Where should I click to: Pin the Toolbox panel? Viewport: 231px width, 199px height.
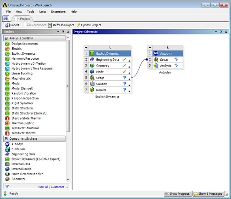63,32
